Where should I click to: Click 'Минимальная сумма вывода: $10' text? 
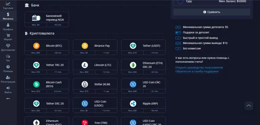coord(205,43)
